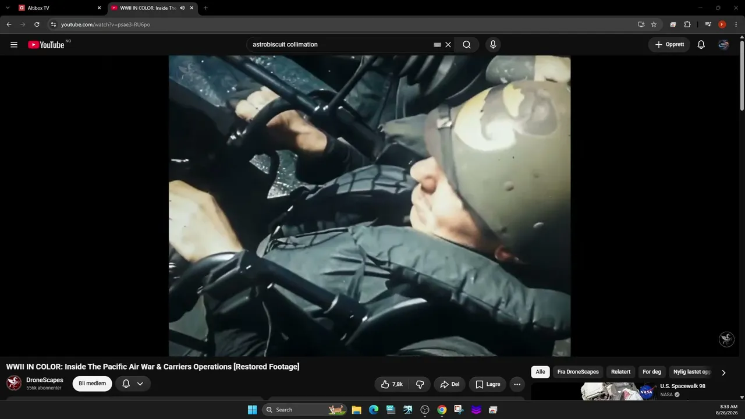Open the three-dot more actions menu

click(517, 384)
